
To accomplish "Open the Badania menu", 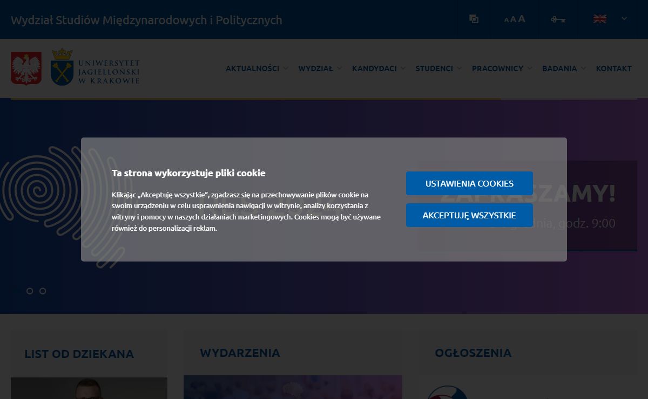I will (x=559, y=68).
